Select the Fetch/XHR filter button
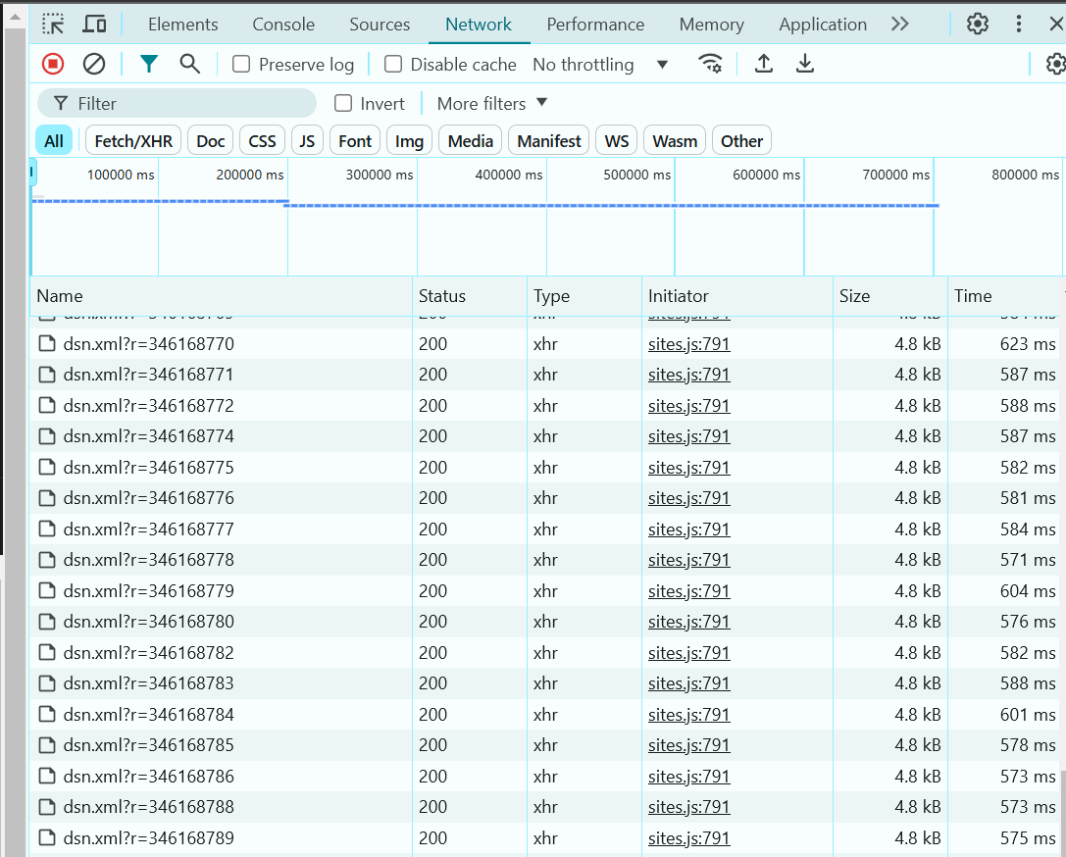1066x857 pixels. [133, 141]
